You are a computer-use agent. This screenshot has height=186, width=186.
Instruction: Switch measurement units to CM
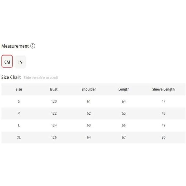[x=7, y=62]
